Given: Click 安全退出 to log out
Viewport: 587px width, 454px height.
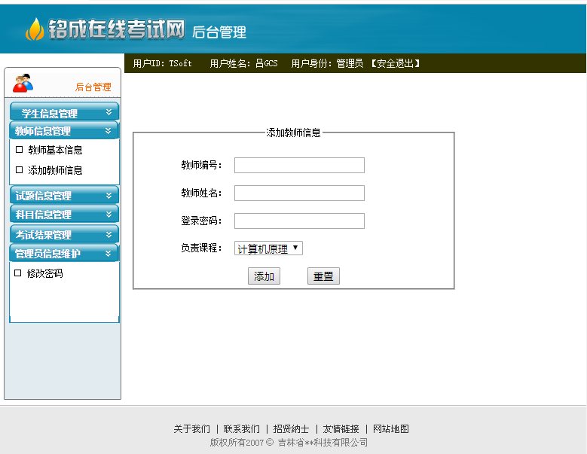Looking at the screenshot, I should point(396,63).
